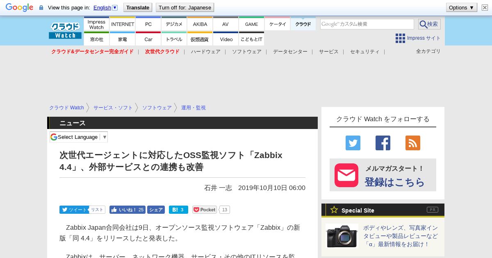Open the GAME tab
The image size is (492, 258).
pos(251,24)
